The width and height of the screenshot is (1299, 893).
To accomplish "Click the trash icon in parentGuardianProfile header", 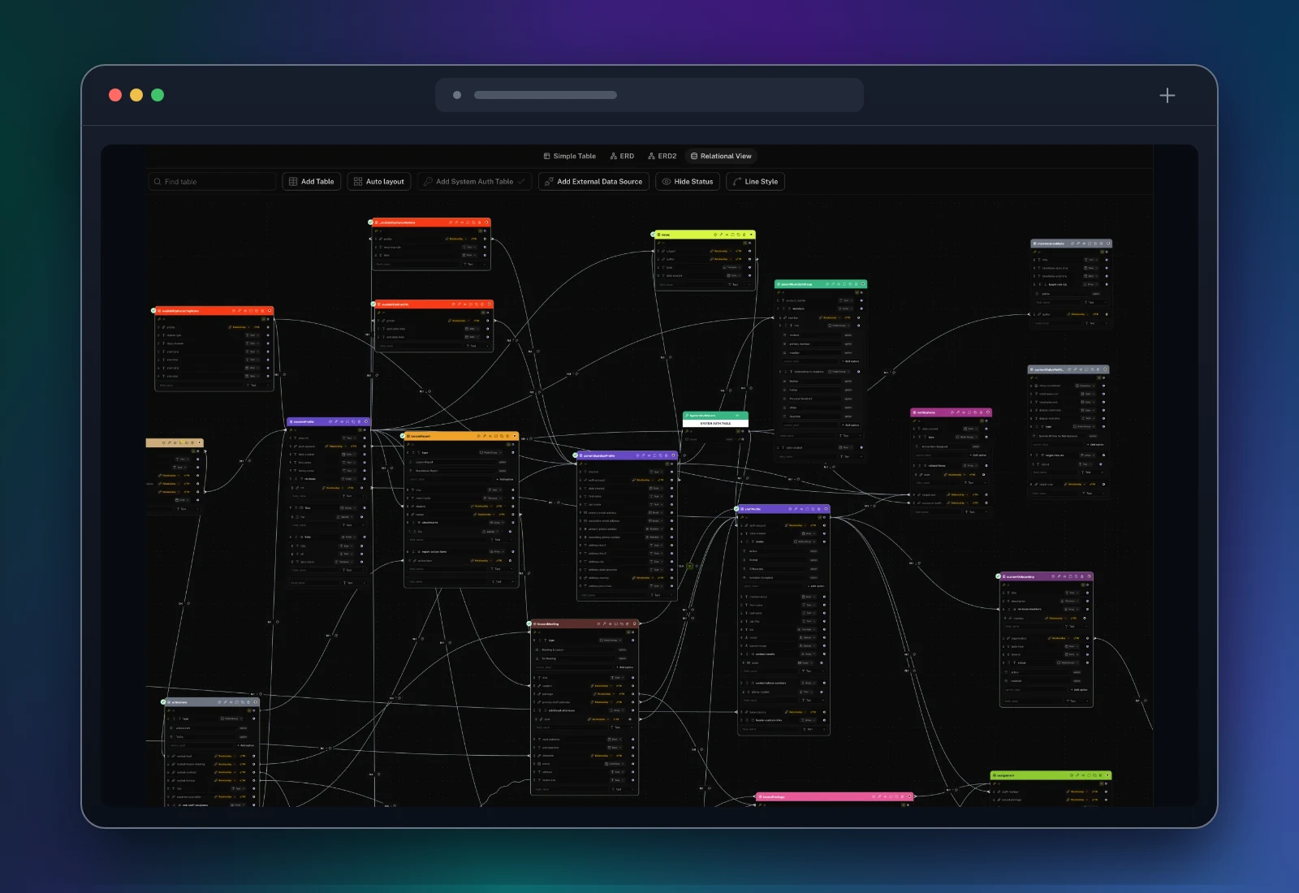I will tap(667, 455).
